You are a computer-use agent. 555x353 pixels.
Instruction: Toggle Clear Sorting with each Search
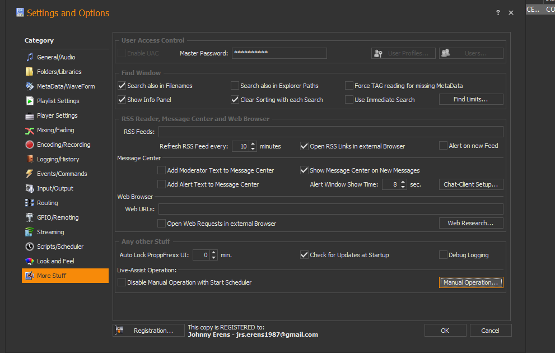pyautogui.click(x=235, y=100)
